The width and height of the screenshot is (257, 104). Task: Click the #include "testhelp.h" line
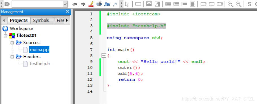click(136, 26)
